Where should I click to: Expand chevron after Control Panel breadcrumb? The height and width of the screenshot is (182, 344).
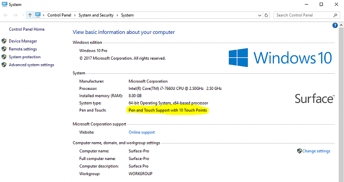[75, 15]
